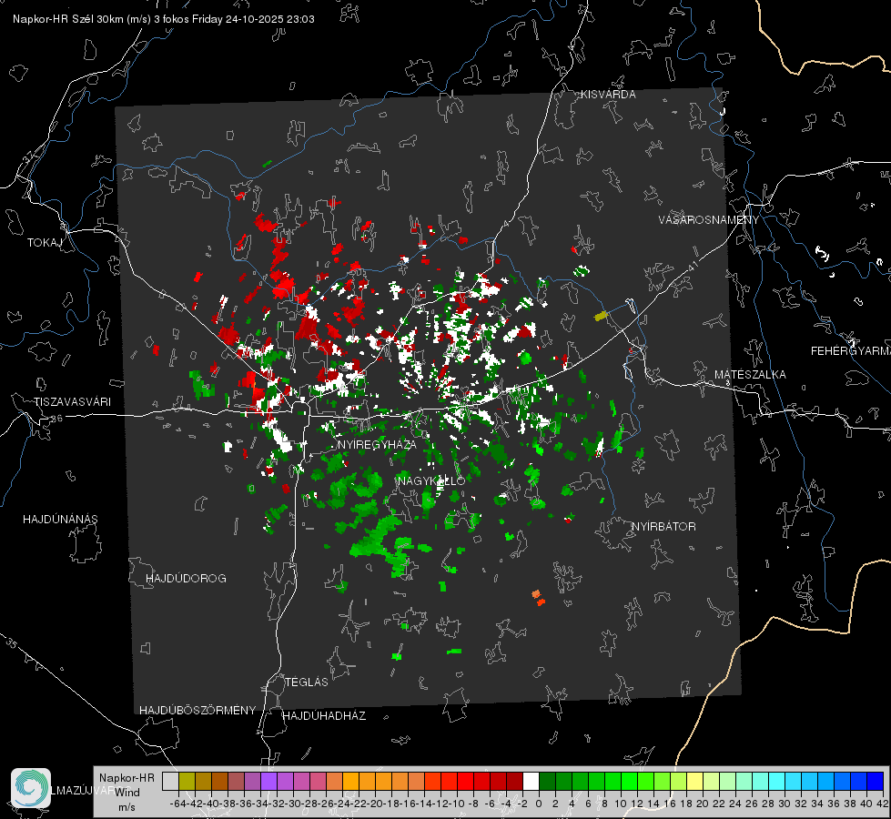891x819 pixels.
Task: Select the white swatch between -2 and 0
Action: tap(531, 781)
